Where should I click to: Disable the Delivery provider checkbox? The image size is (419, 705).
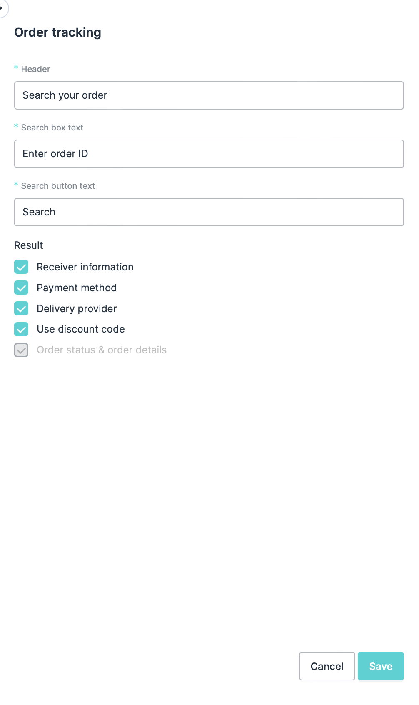click(x=21, y=309)
